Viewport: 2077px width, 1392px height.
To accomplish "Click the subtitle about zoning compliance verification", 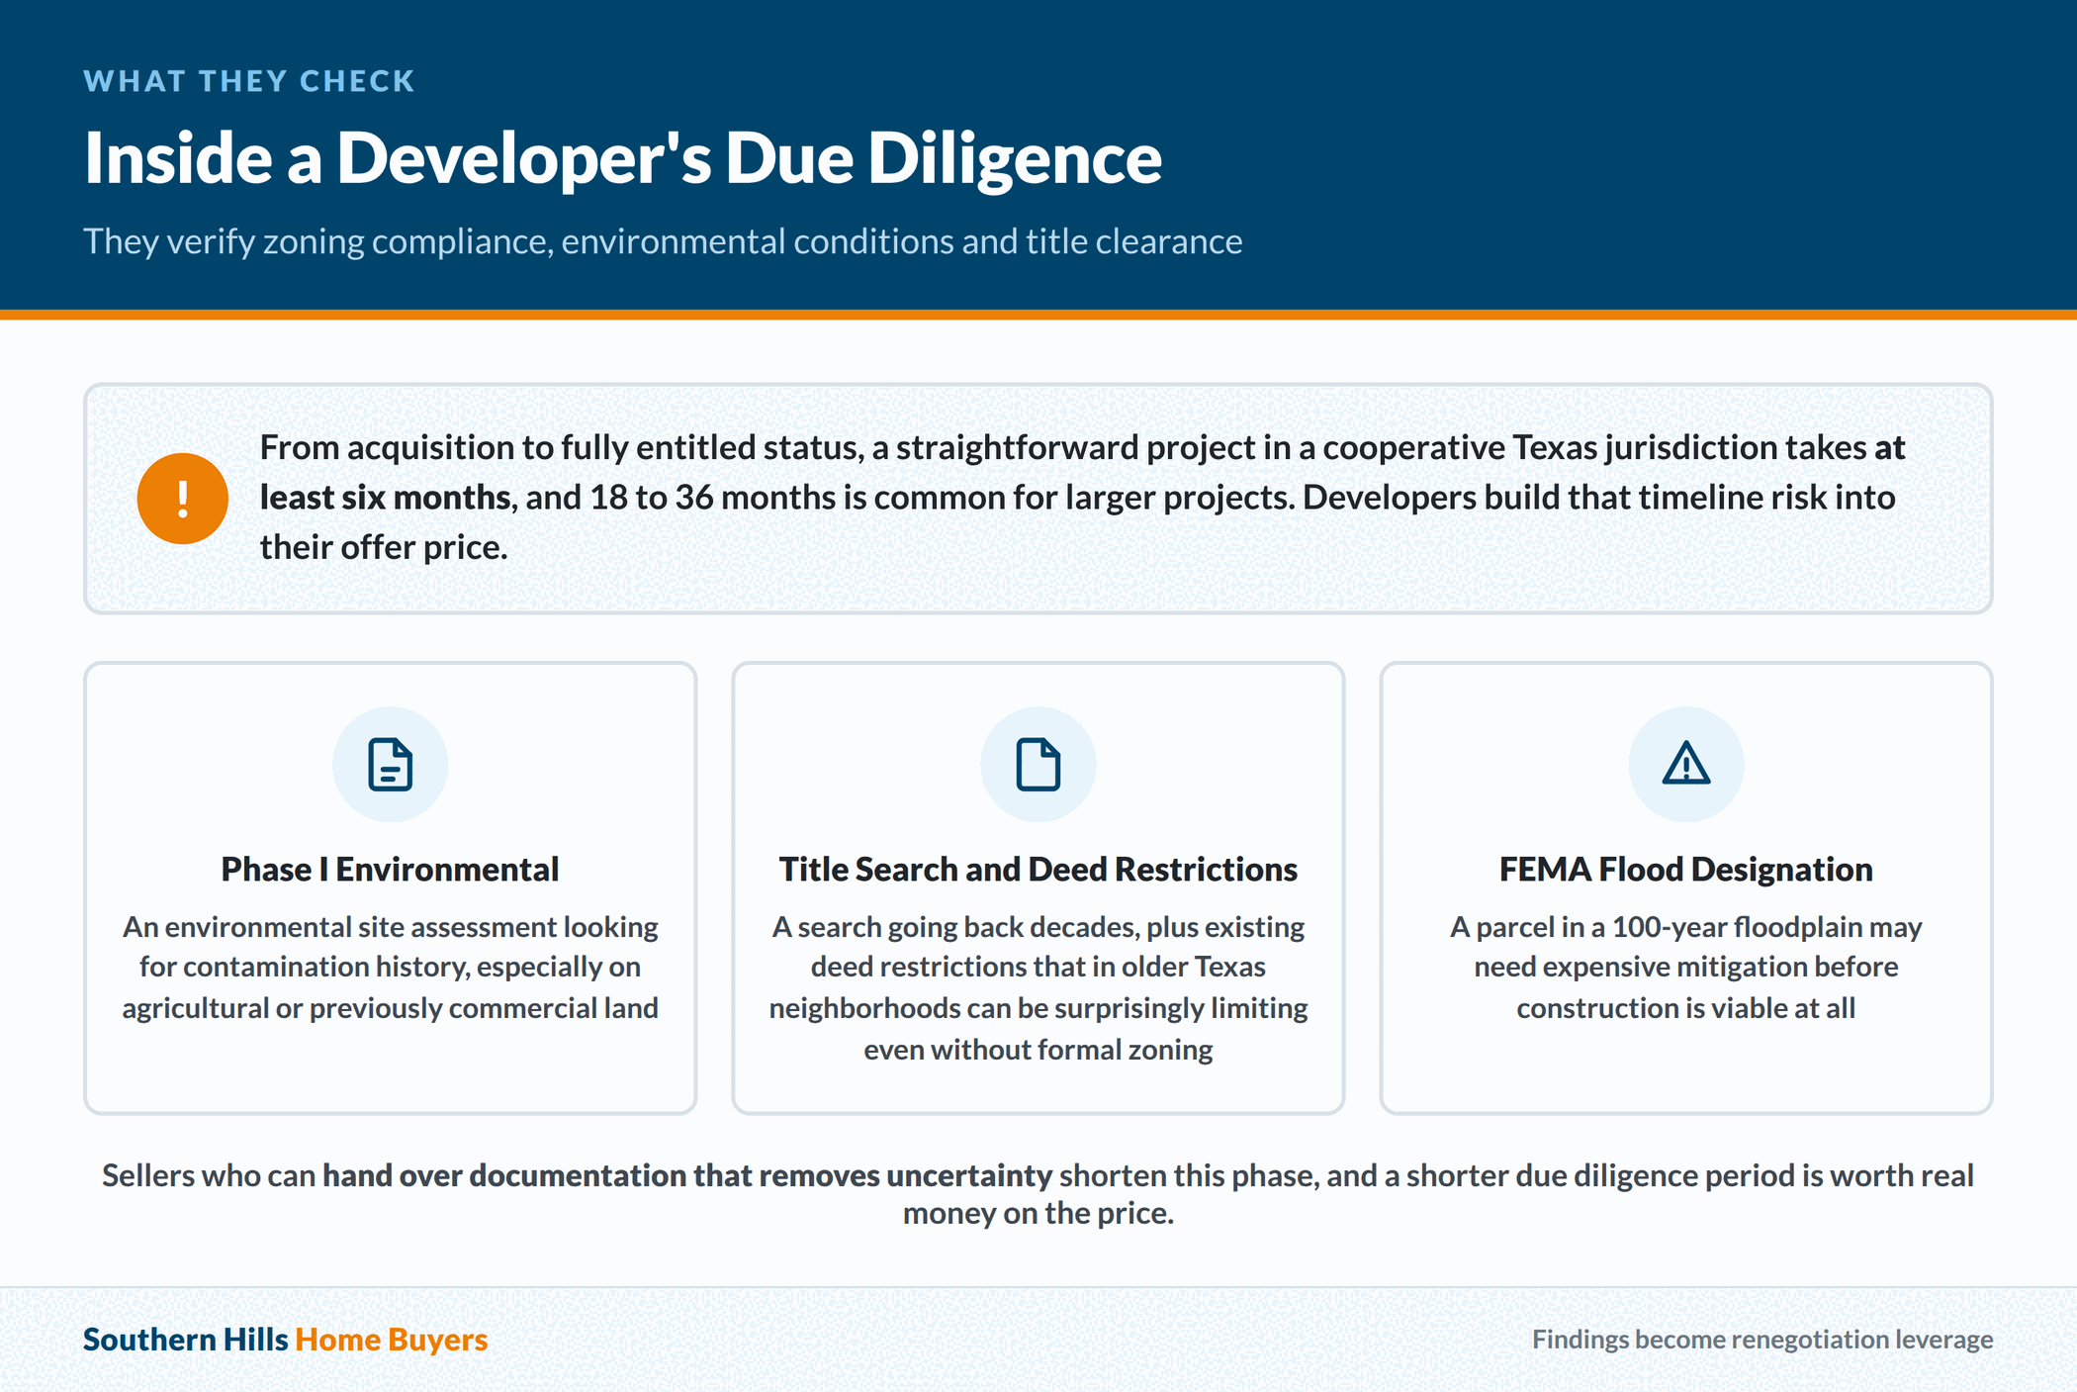I will click(x=663, y=241).
